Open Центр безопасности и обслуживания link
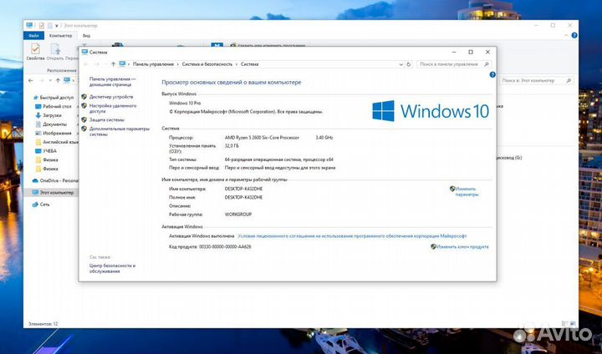This screenshot has width=602, height=354. (111, 269)
